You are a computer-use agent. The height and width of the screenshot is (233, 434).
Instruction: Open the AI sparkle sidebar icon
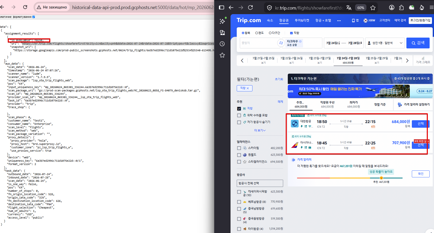click(222, 21)
